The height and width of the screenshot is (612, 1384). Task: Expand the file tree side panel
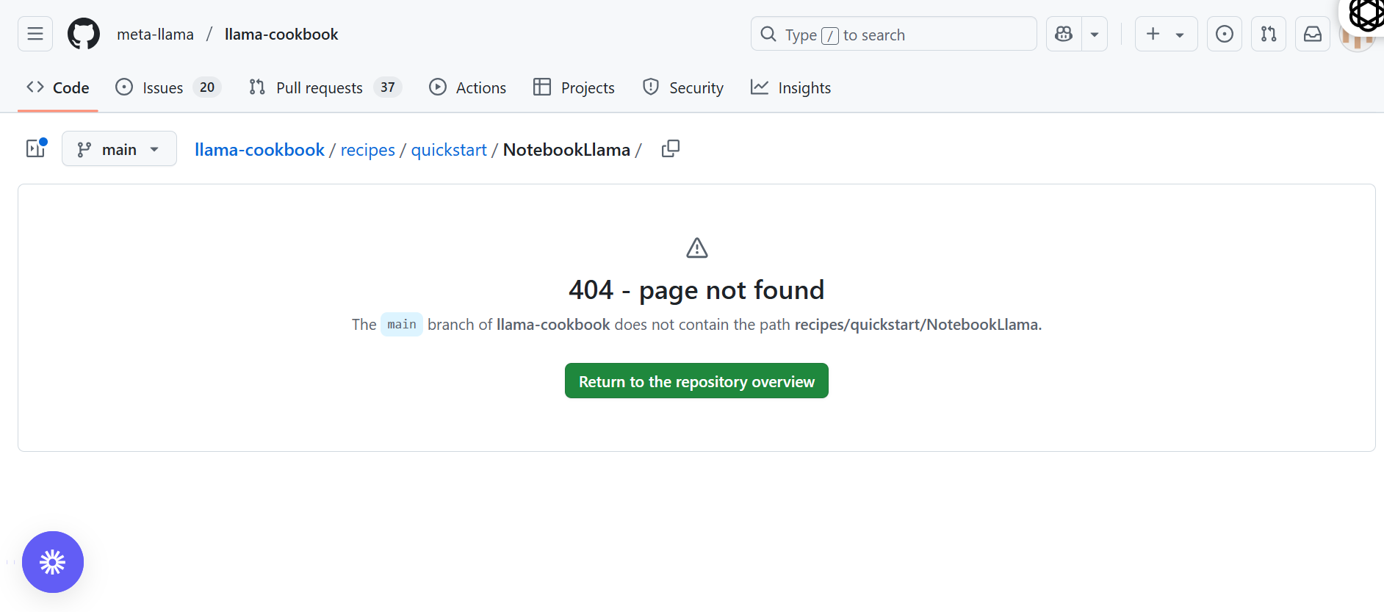tap(35, 148)
